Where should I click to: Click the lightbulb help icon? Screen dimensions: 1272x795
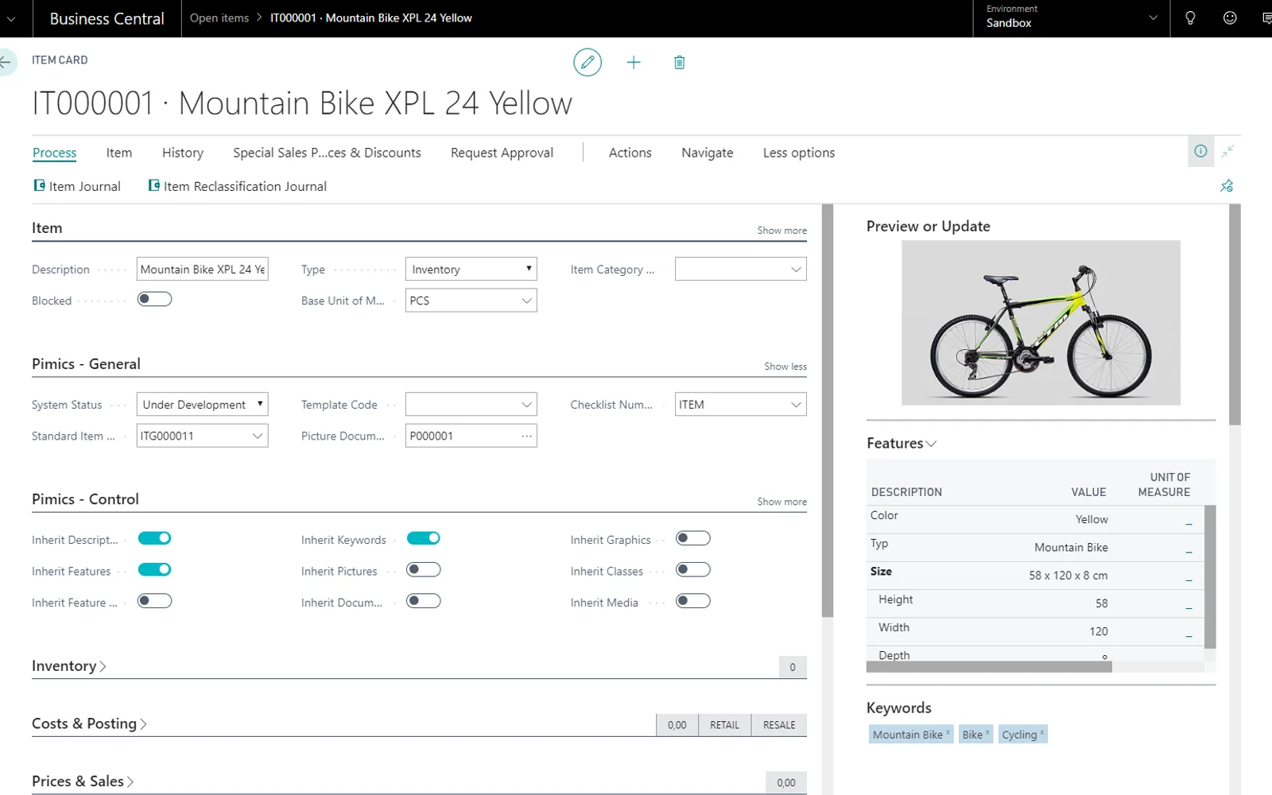point(1190,18)
